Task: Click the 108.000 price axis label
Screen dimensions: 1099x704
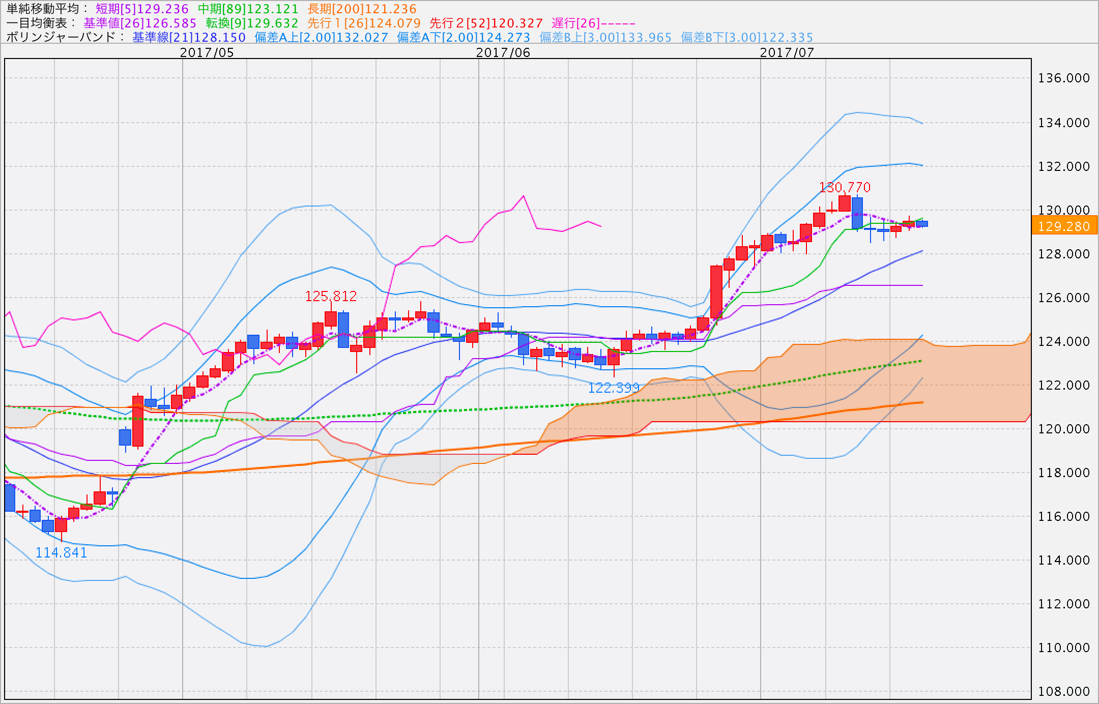Action: tap(1064, 691)
